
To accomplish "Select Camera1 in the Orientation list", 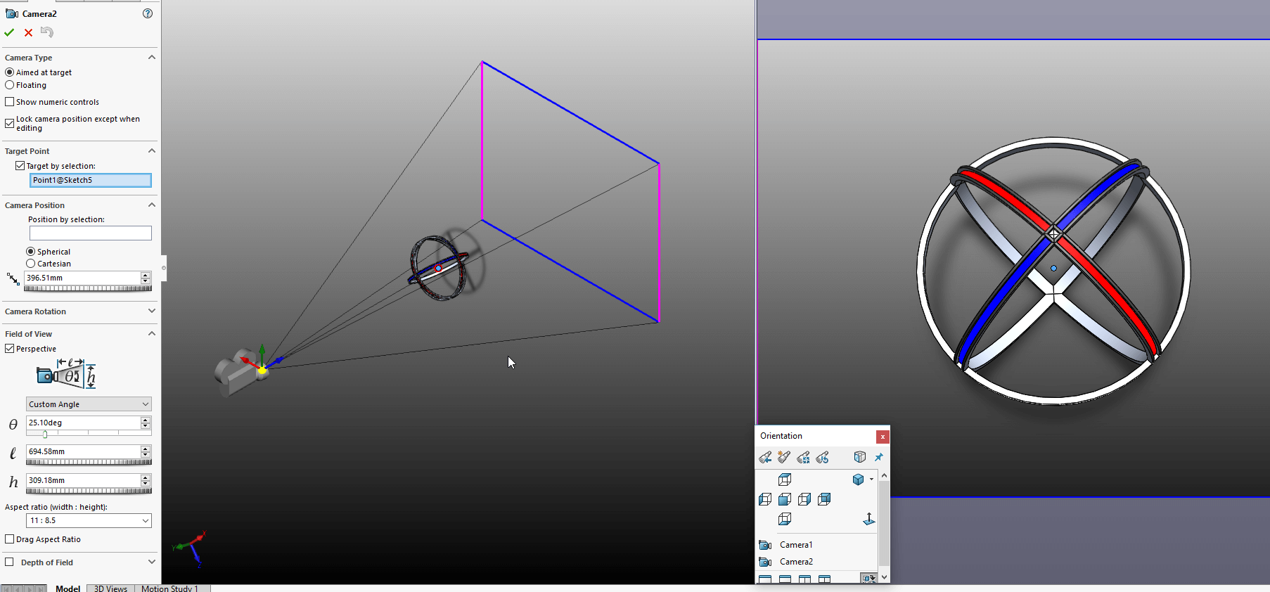I will [796, 545].
